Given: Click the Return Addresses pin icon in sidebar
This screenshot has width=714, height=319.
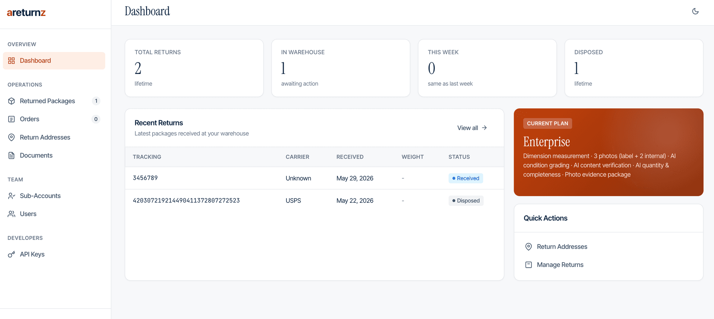Looking at the screenshot, I should 12,137.
